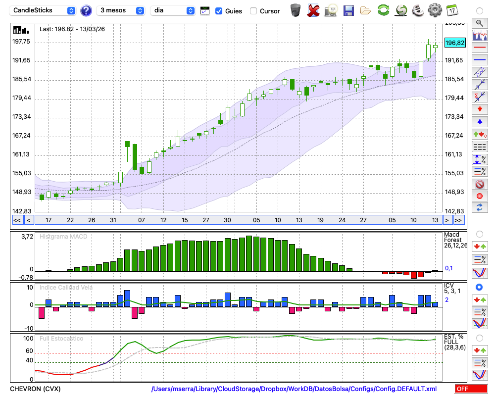This screenshot has width=495, height=396.
Task: Click the red prohibition delete icon
Action: point(479,184)
